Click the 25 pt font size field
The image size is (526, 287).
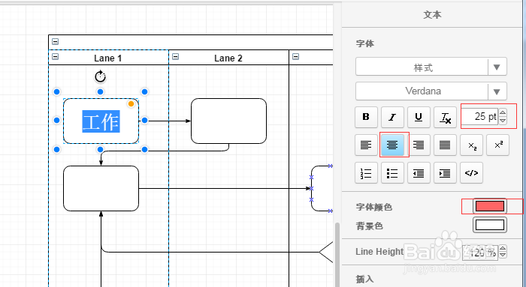pos(480,116)
